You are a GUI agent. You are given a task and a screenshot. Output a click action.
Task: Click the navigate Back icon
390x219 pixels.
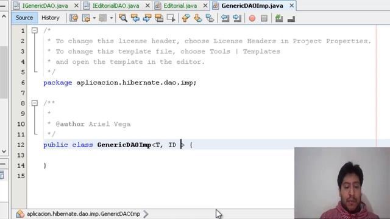click(86, 18)
